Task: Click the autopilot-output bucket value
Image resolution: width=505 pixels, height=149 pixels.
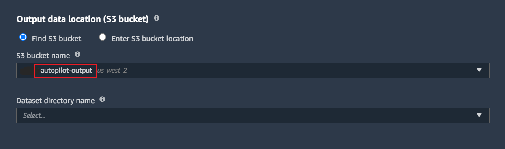Action: pyautogui.click(x=67, y=71)
